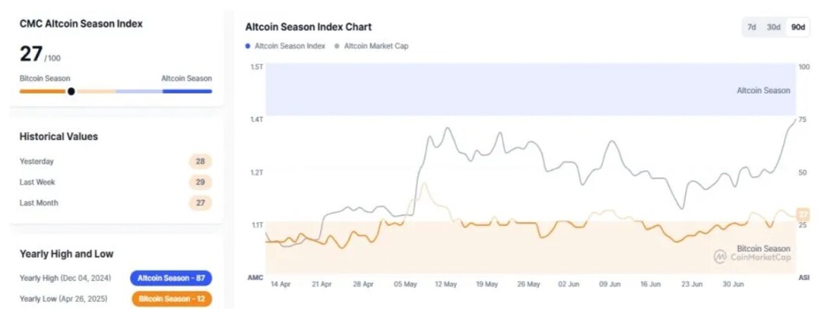Click the Bitcoin Season - 12 badge
This screenshot has width=830, height=319.
(x=171, y=299)
